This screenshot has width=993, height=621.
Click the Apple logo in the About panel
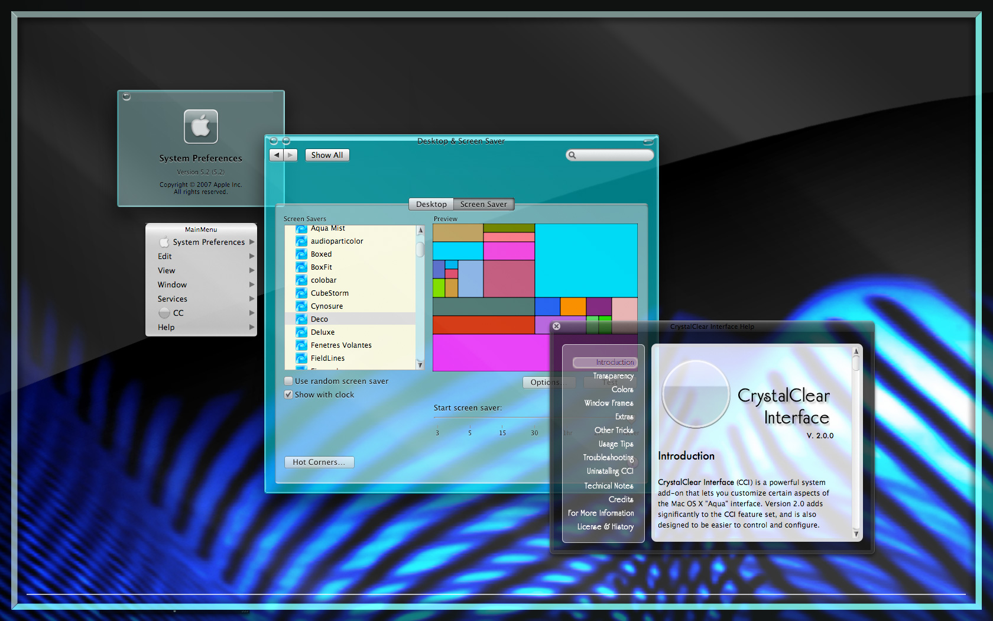click(201, 127)
